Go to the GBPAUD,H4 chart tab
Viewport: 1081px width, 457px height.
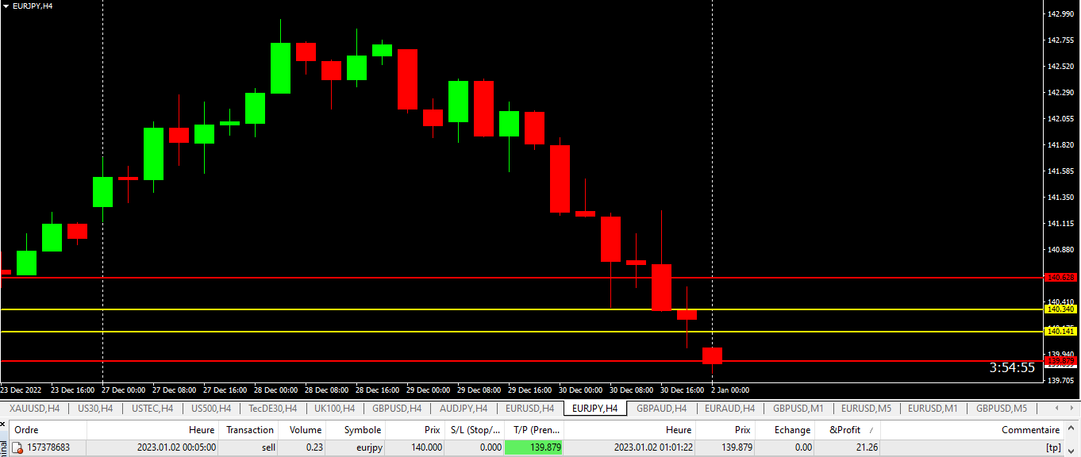(661, 409)
